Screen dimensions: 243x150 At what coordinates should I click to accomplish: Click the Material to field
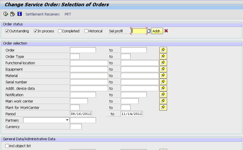140,76
